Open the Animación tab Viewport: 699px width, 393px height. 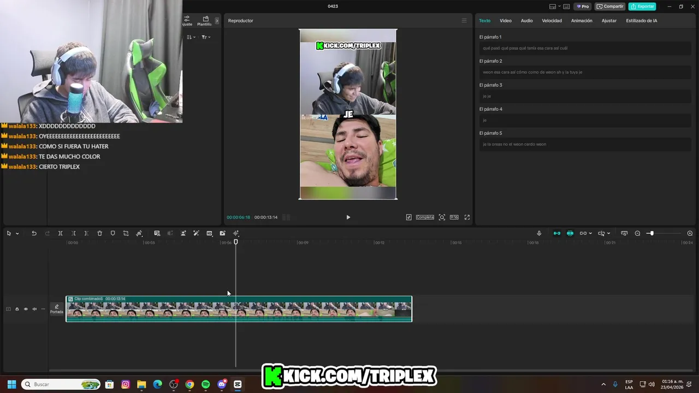coord(582,21)
